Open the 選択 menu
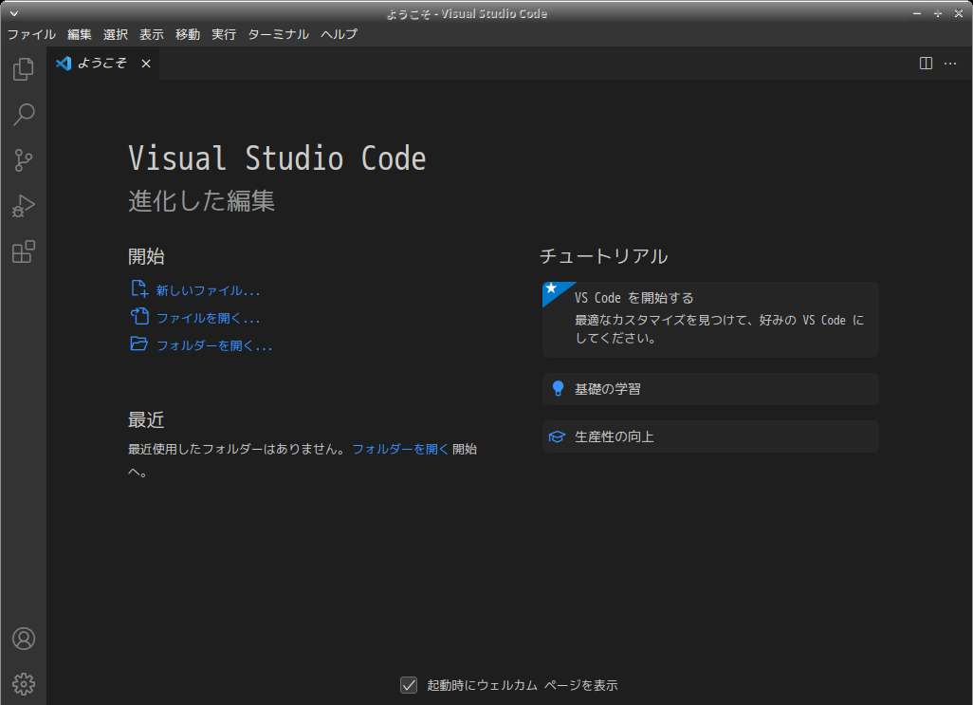 116,34
